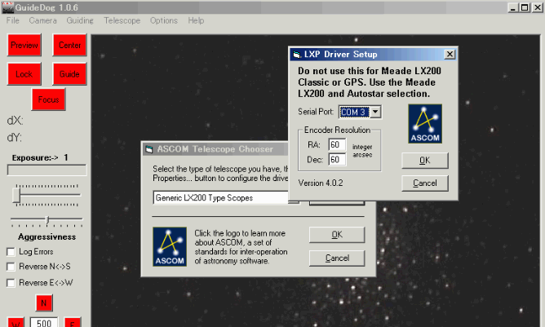Click the 'Aggressivness' label

pos(47,237)
